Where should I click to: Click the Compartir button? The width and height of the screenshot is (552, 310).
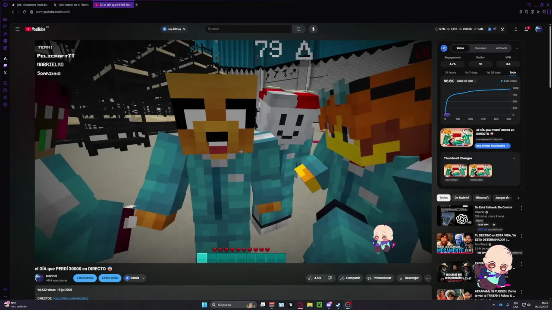click(x=350, y=278)
